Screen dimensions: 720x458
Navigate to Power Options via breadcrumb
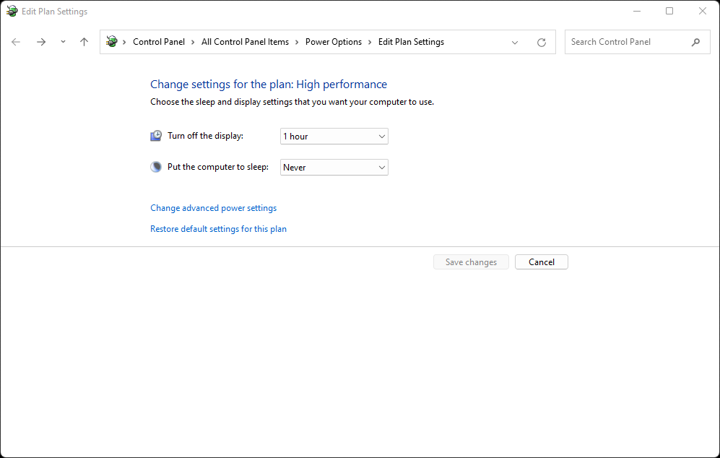(333, 41)
